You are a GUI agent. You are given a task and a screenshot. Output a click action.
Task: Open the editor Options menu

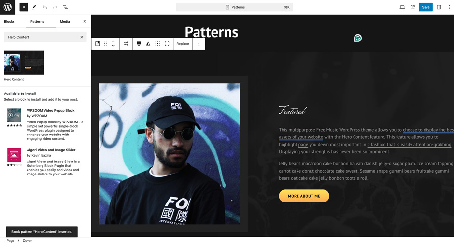point(449,7)
